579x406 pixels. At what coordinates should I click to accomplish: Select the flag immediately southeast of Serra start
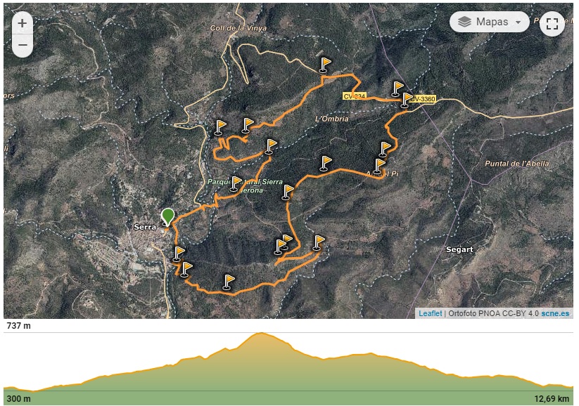click(179, 254)
